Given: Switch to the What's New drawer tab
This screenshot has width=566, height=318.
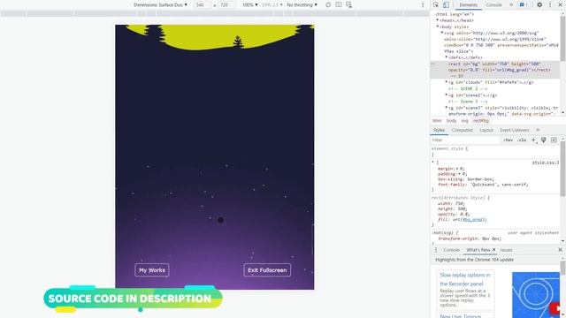Looking at the screenshot, I should 478,250.
